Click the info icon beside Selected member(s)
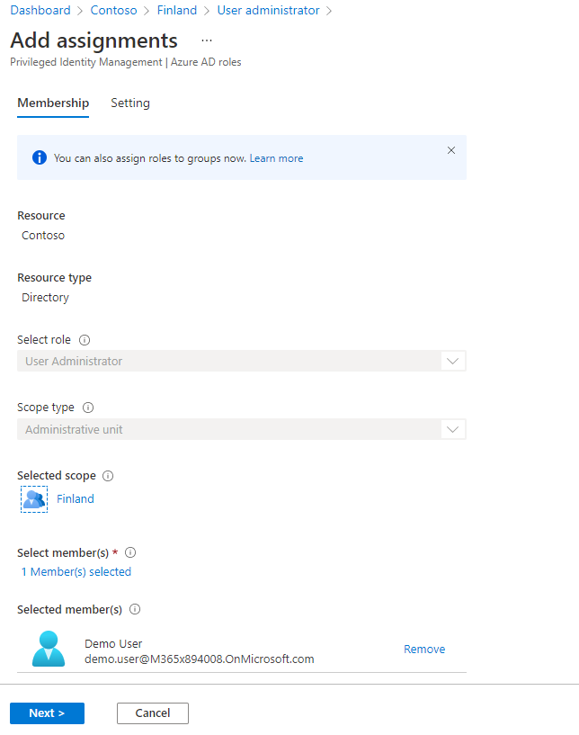Screen dimensions: 579x735 click(135, 609)
